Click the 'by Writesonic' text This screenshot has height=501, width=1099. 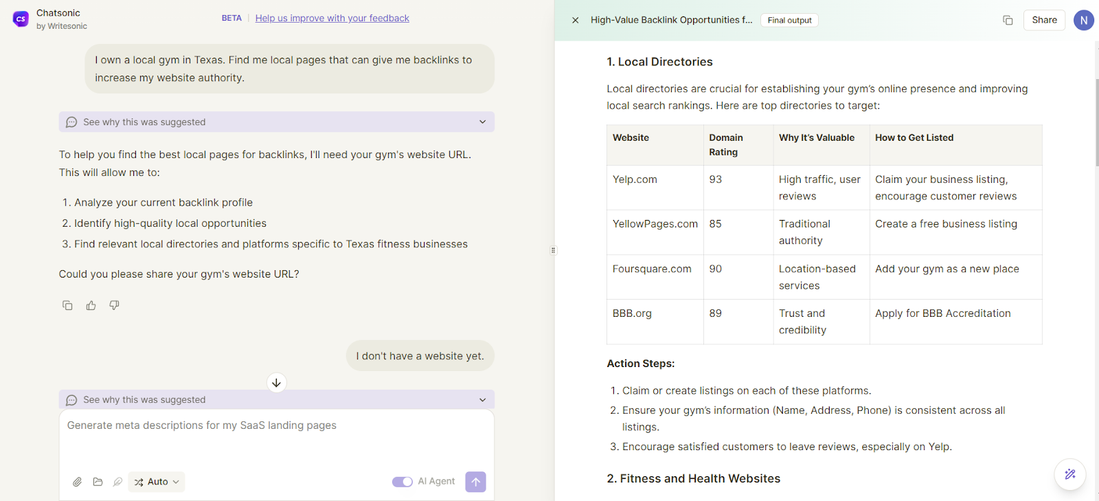click(x=62, y=26)
